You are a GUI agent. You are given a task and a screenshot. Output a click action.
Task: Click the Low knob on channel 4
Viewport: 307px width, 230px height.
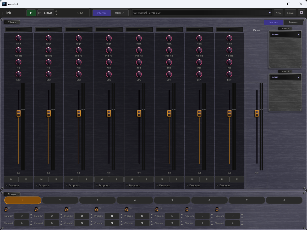109,74
